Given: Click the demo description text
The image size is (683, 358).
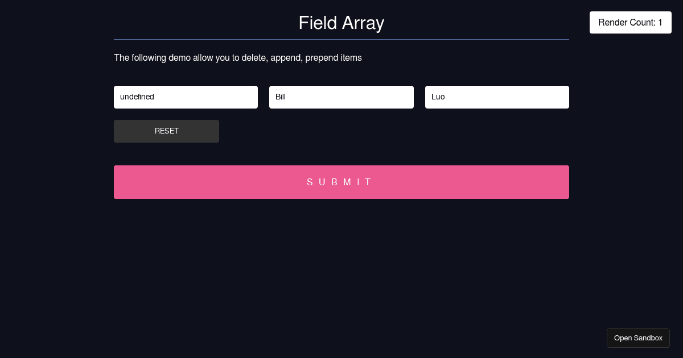Looking at the screenshot, I should pos(238,58).
